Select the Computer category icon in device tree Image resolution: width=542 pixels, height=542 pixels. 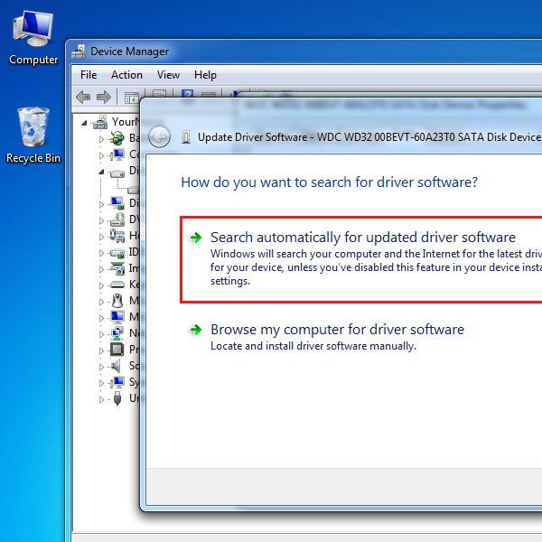[117, 154]
